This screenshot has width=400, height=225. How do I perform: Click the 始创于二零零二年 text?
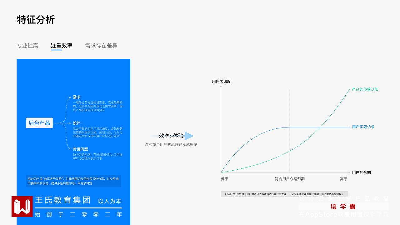coord(78,214)
